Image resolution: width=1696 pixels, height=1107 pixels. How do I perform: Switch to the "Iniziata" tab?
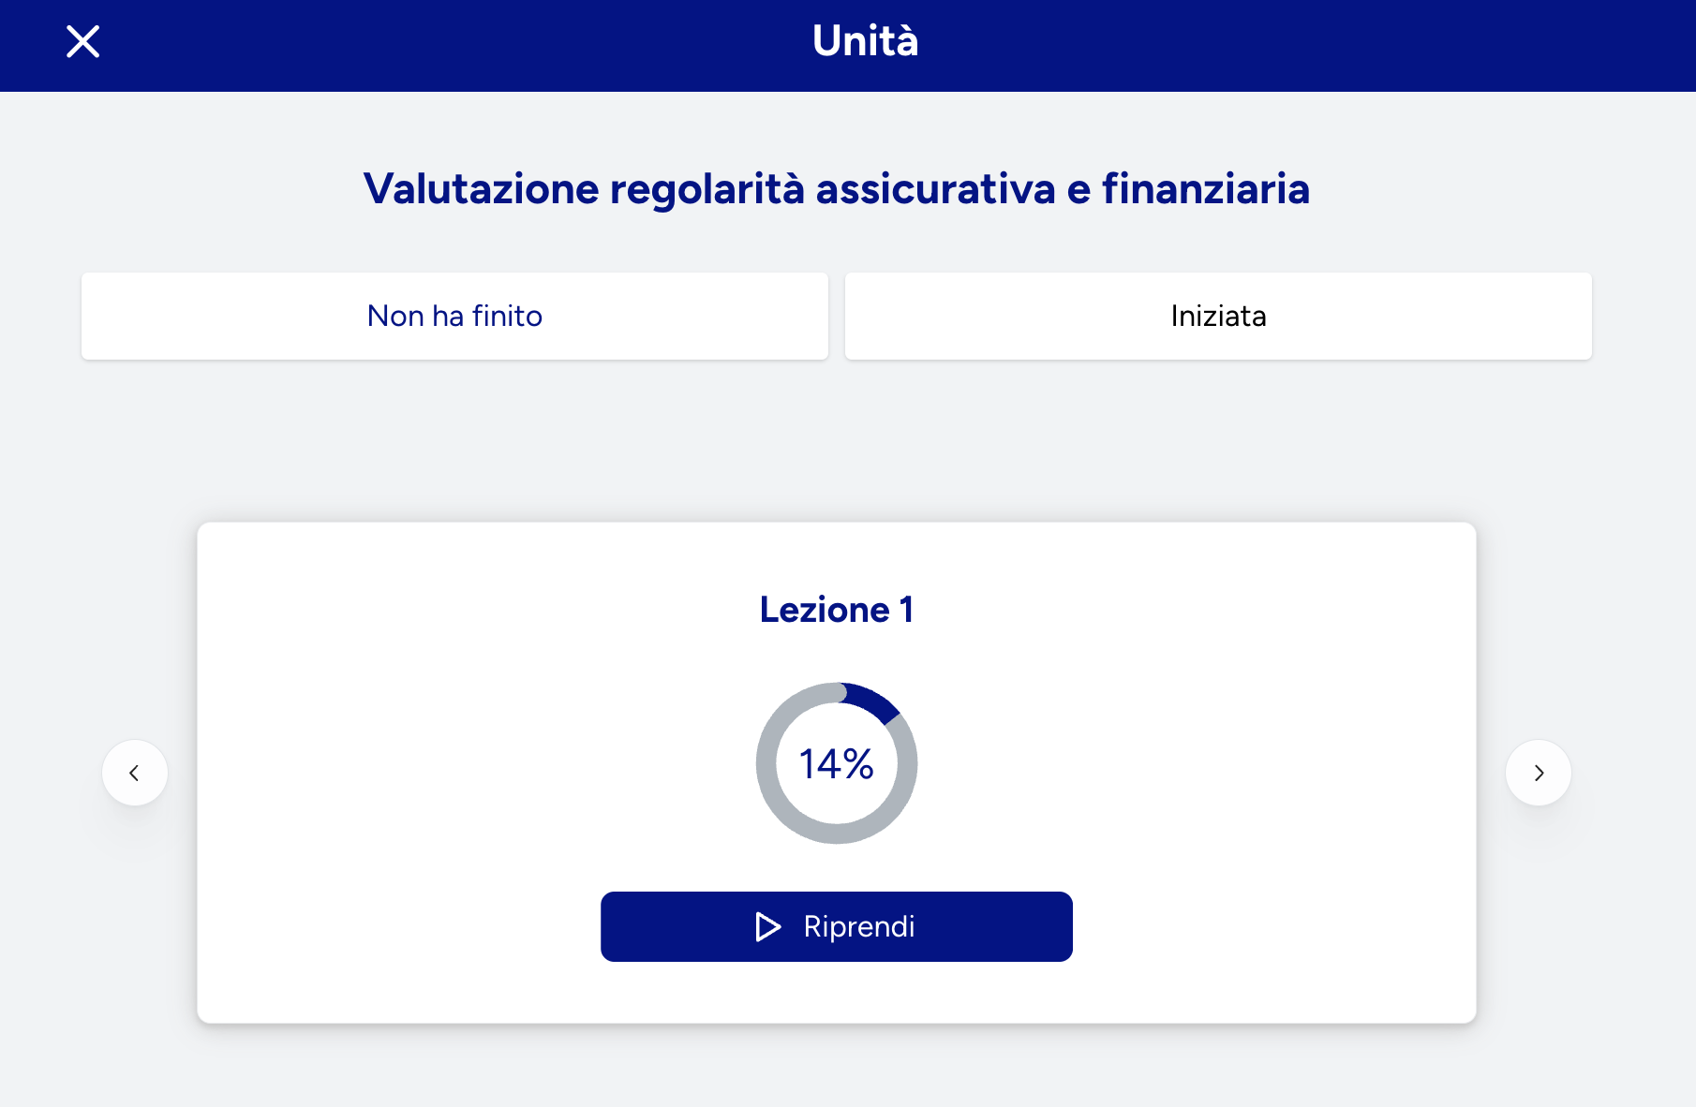(x=1217, y=316)
